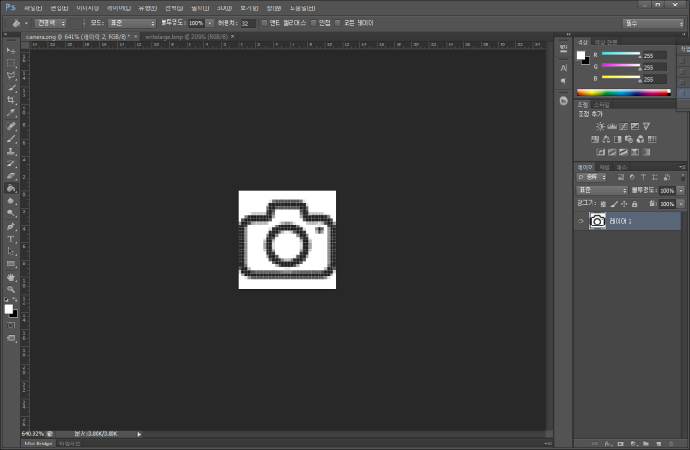Viewport: 690px width, 450px height.
Task: Select the Zoom tool
Action: click(x=11, y=289)
